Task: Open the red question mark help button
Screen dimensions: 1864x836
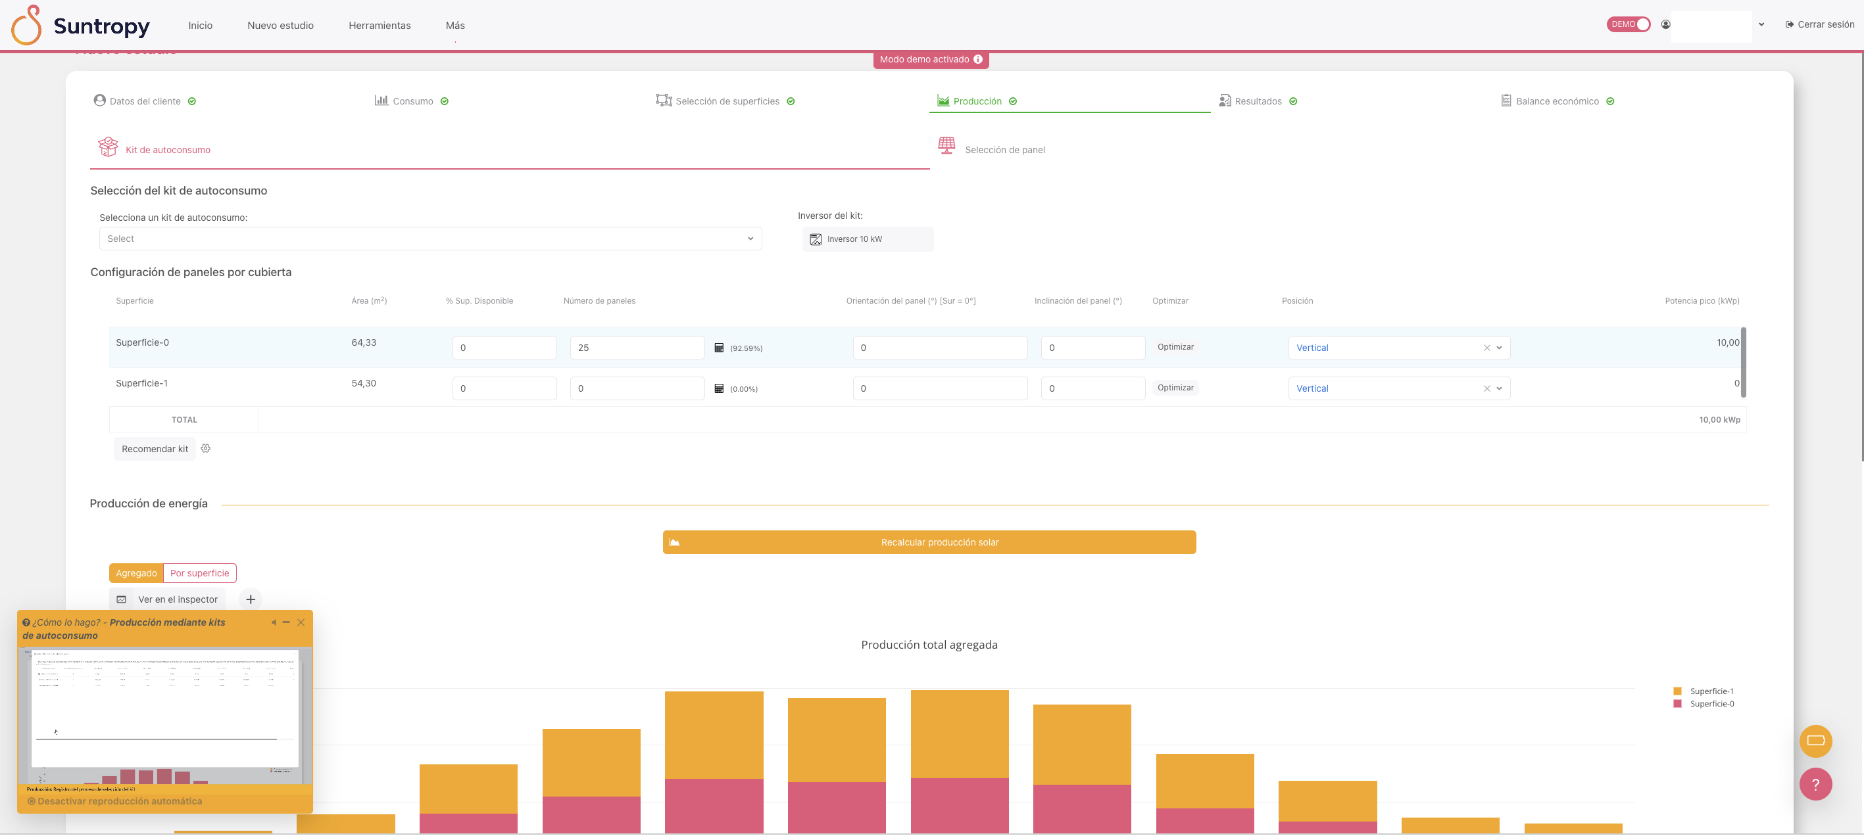Action: point(1815,785)
